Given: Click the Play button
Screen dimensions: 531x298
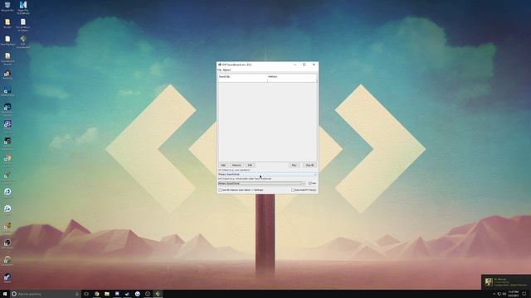Looking at the screenshot, I should click(294, 166).
